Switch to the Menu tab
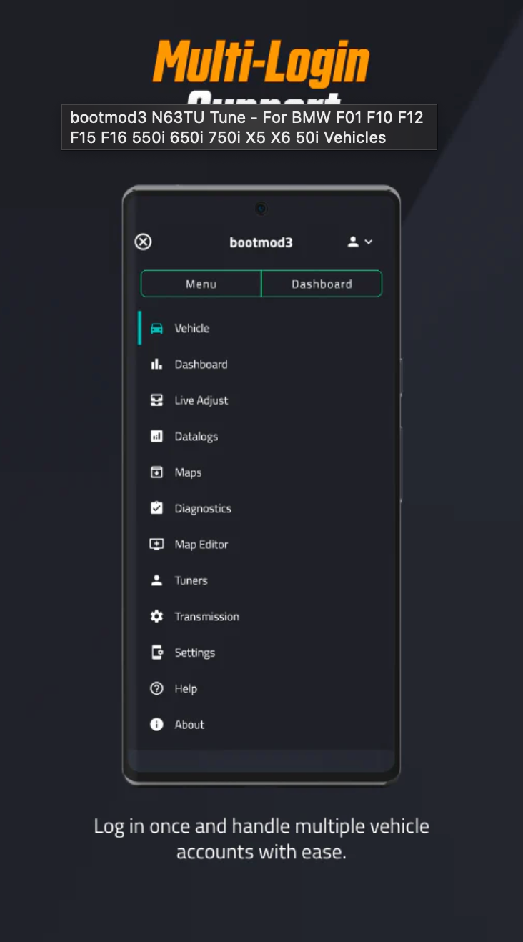The width and height of the screenshot is (523, 942). (x=201, y=284)
